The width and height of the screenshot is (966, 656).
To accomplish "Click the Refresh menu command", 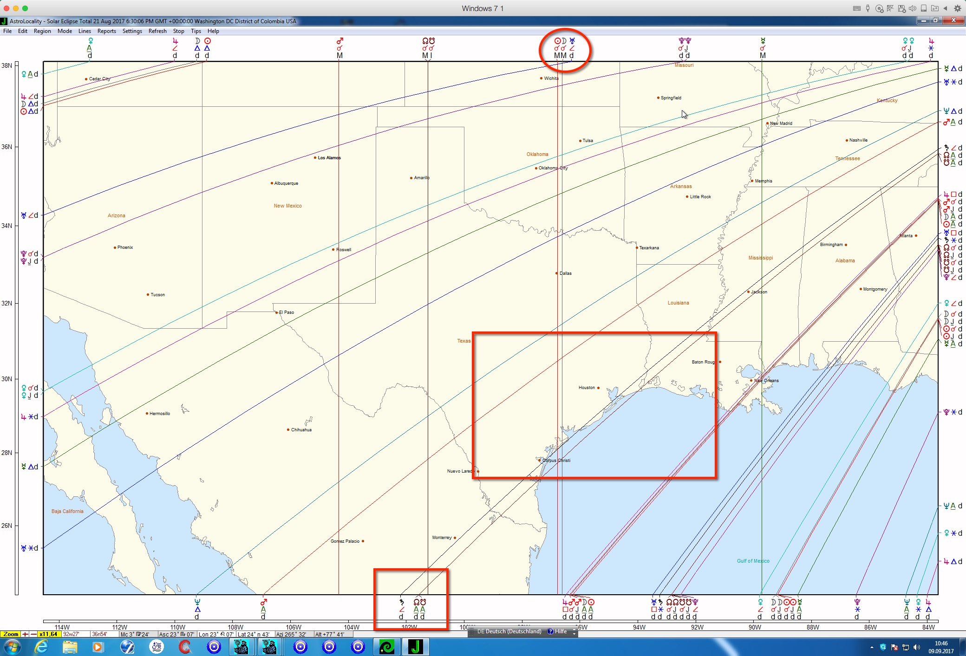I will tap(157, 31).
